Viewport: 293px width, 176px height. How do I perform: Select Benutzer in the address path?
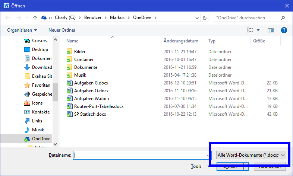pyautogui.click(x=93, y=17)
